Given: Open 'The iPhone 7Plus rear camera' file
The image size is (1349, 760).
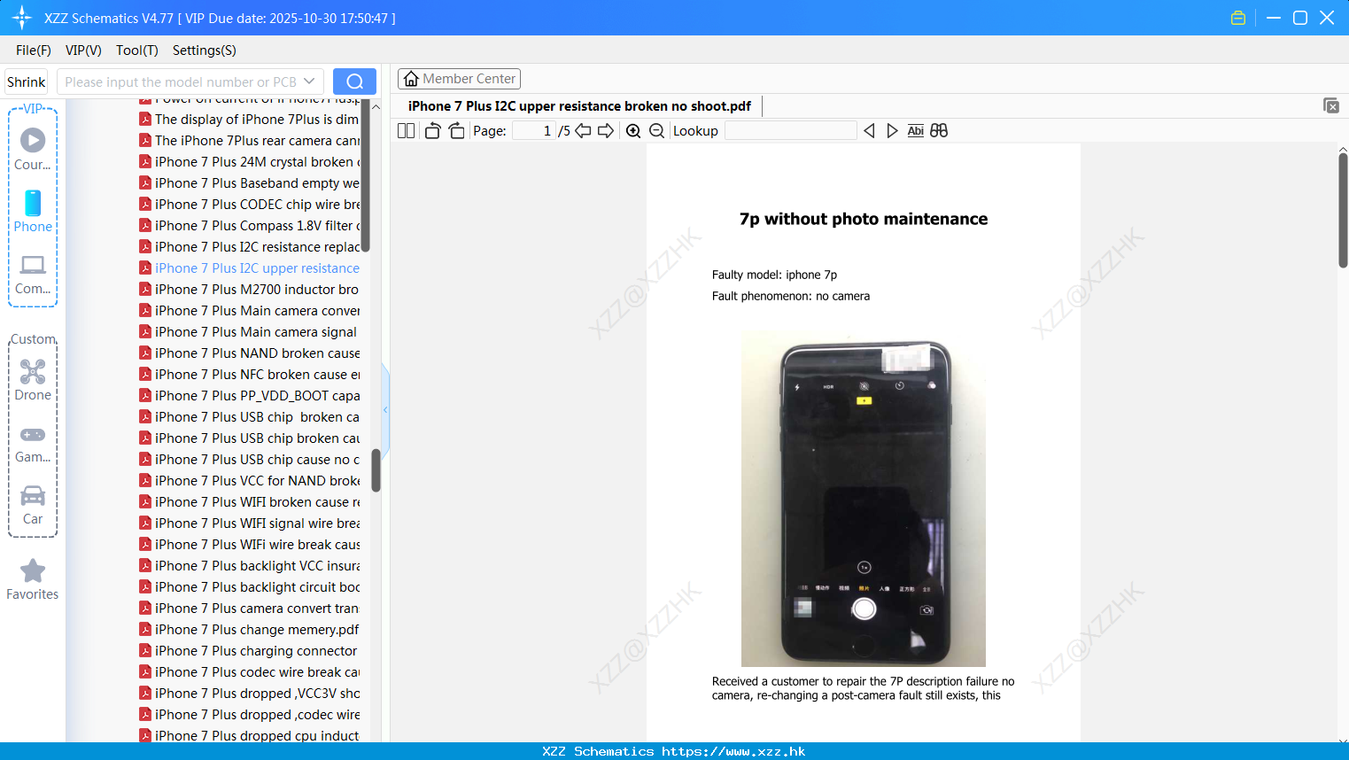Looking at the screenshot, I should tap(250, 141).
